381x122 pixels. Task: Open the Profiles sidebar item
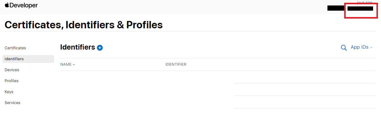12,81
